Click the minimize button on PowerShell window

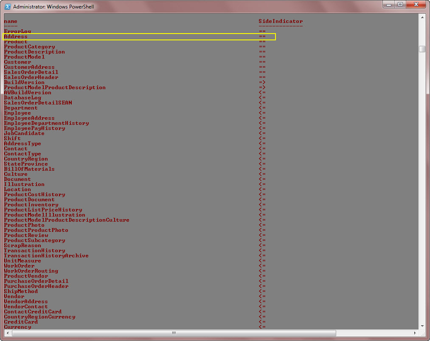pyautogui.click(x=389, y=4)
